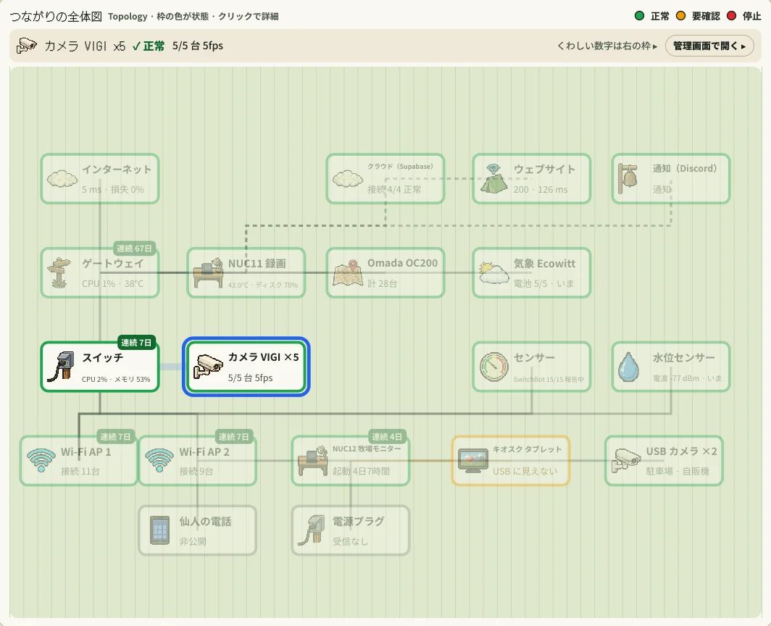The width and height of the screenshot is (771, 626).
Task: Click the 連続 4日 badge on NUC12
Action: (387, 437)
